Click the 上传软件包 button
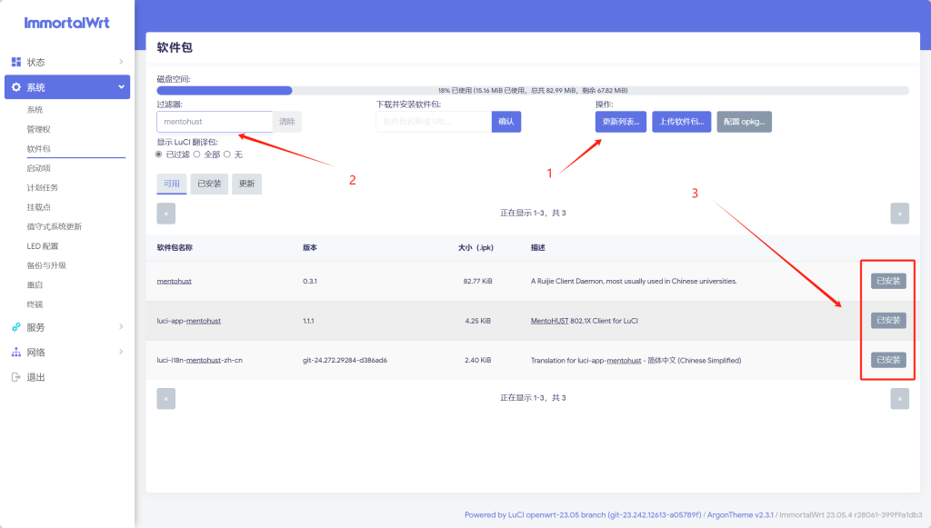The width and height of the screenshot is (931, 528). (x=681, y=122)
